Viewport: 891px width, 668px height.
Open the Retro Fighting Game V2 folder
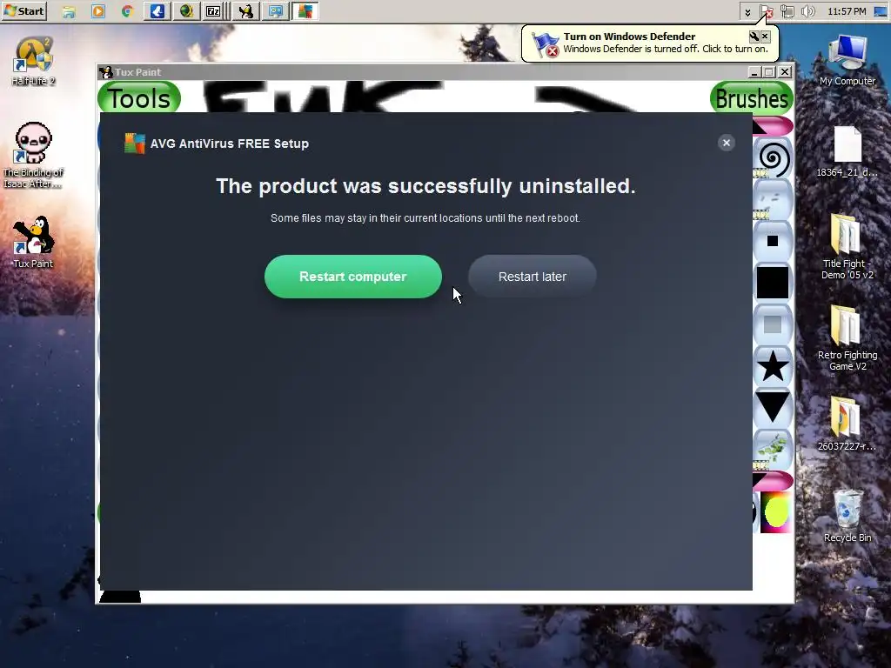pos(847,338)
